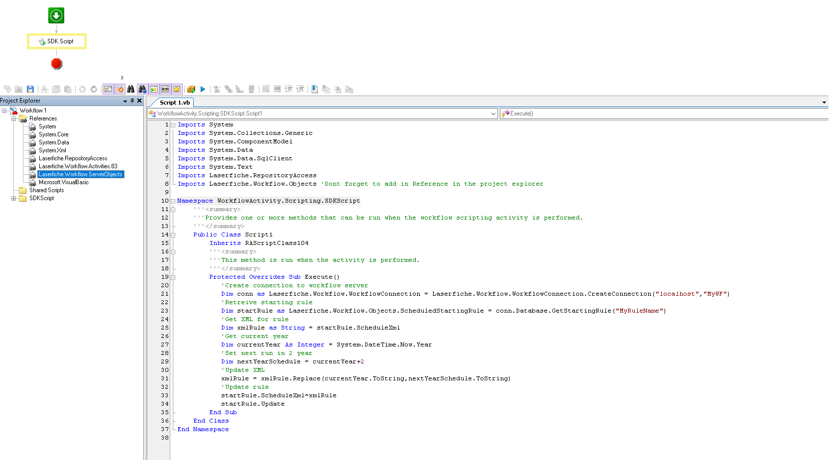Toggle the first highlighted panel view button
The image size is (831, 460).
pos(108,89)
